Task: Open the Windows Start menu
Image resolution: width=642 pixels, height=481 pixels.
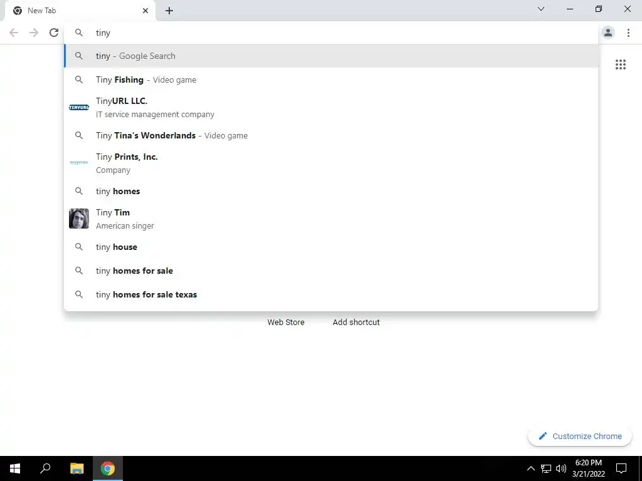Action: click(x=15, y=468)
